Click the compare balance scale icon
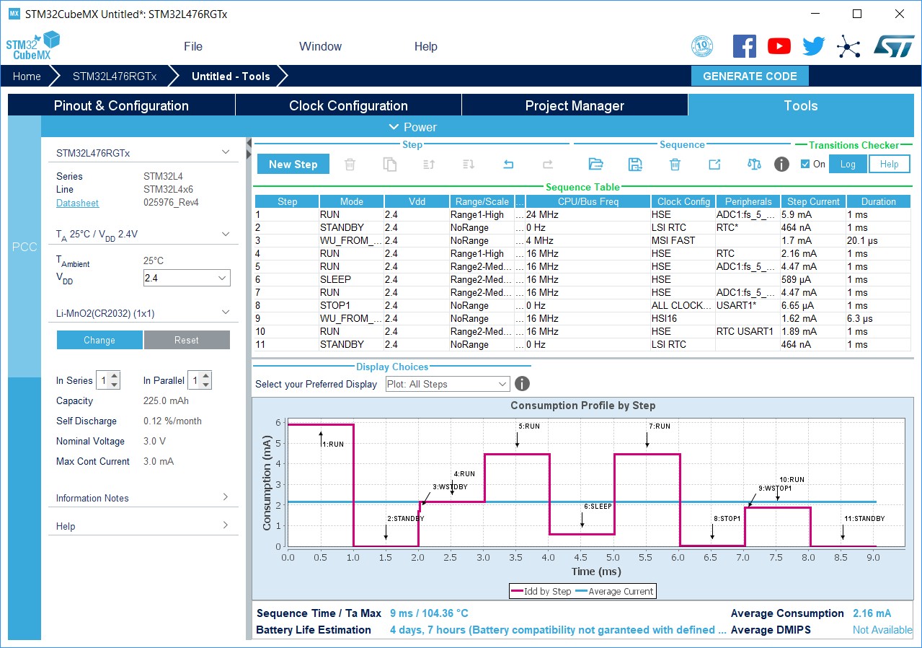This screenshot has height=648, width=922. 755,165
